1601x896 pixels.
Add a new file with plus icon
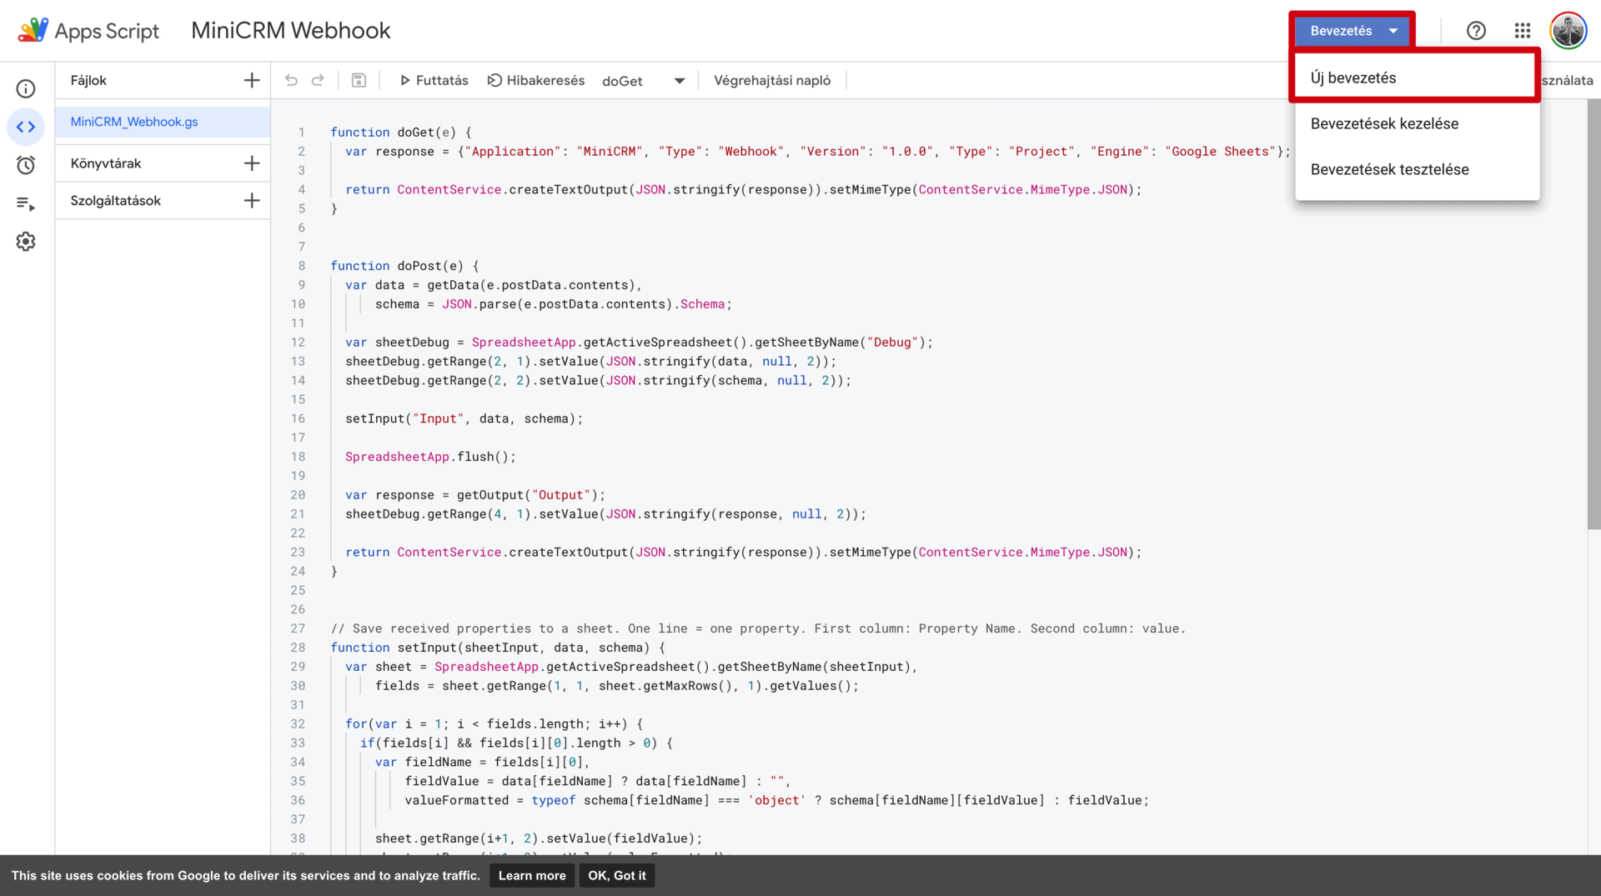click(252, 81)
